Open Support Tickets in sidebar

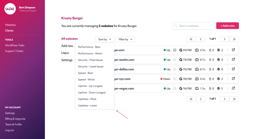pyautogui.click(x=14, y=51)
